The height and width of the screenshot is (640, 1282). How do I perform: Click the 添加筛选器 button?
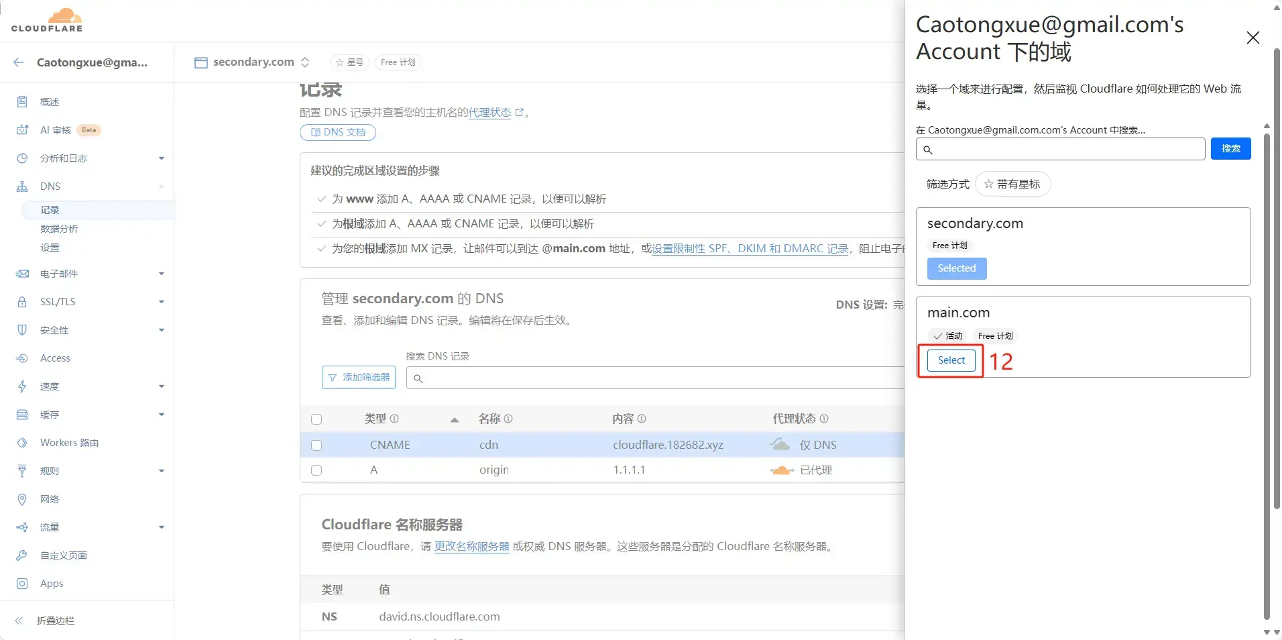359,377
